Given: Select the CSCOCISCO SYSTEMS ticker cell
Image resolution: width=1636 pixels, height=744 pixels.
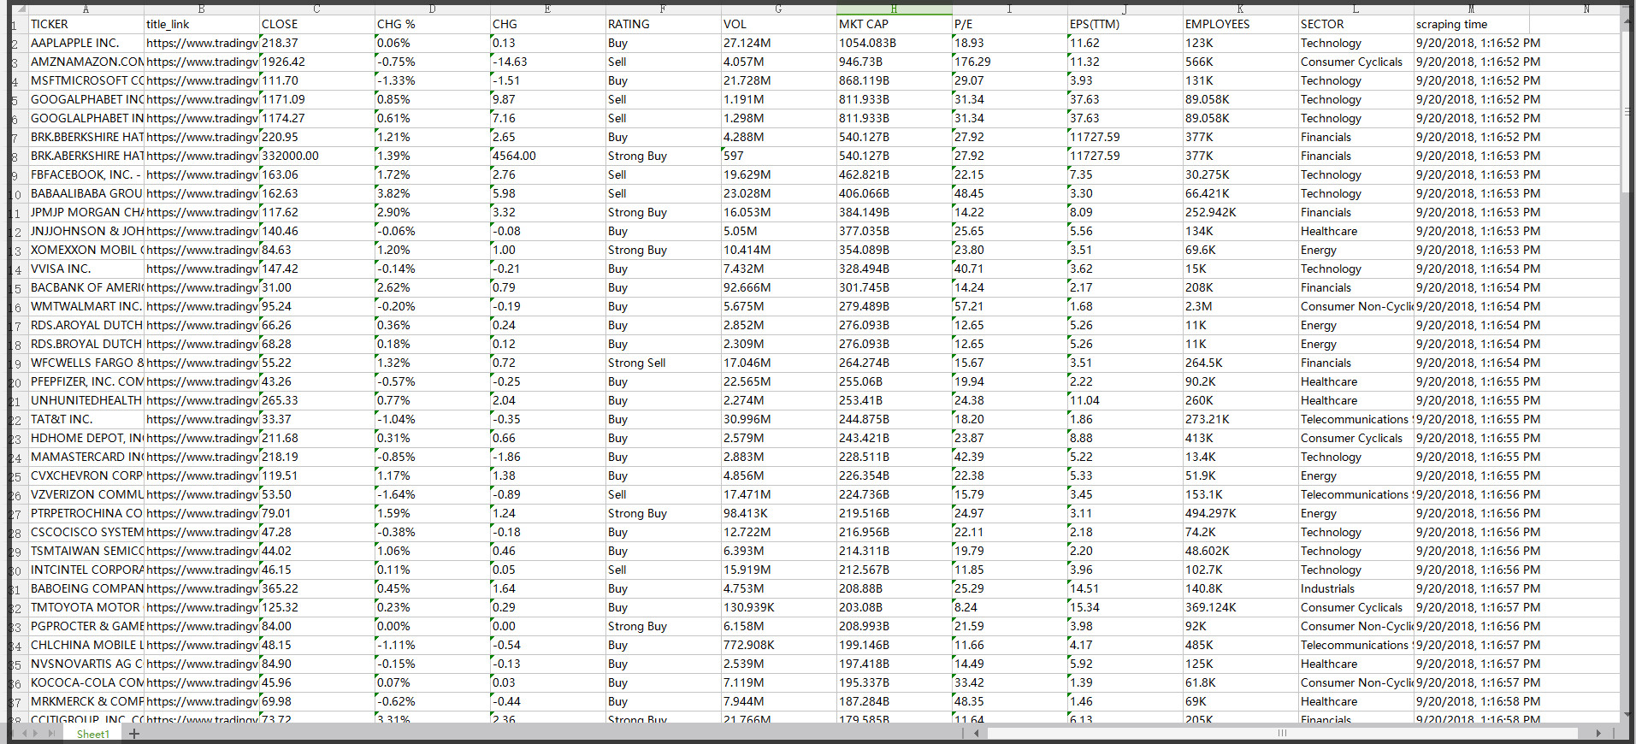Looking at the screenshot, I should point(86,532).
